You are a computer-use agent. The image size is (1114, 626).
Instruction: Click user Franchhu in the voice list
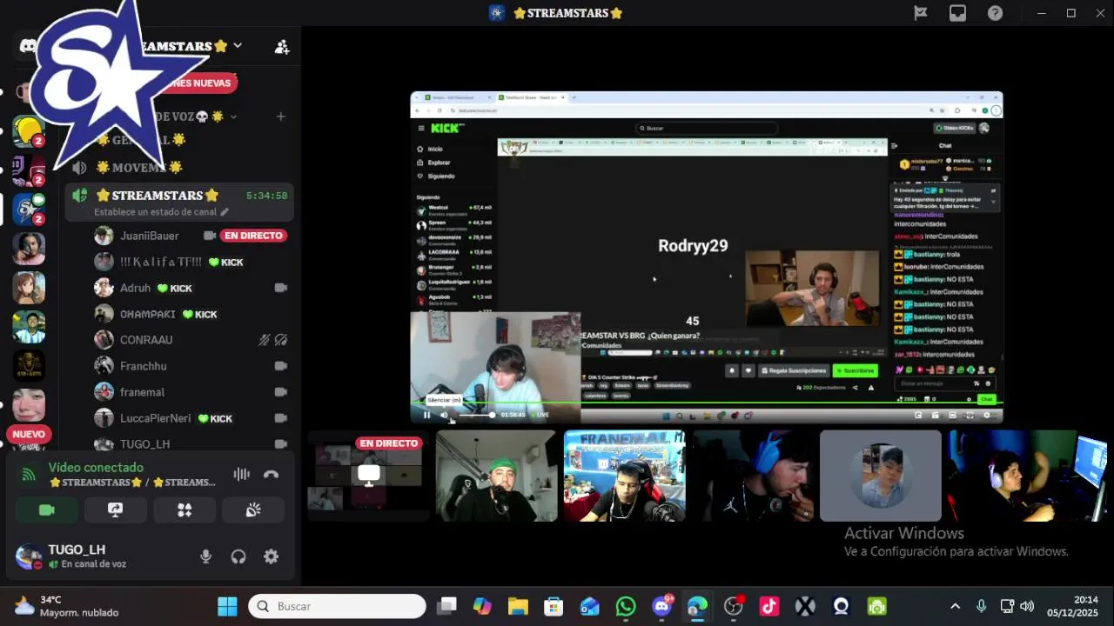coord(144,366)
